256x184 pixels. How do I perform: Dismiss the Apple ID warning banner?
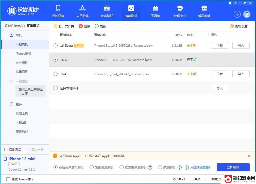249,156
